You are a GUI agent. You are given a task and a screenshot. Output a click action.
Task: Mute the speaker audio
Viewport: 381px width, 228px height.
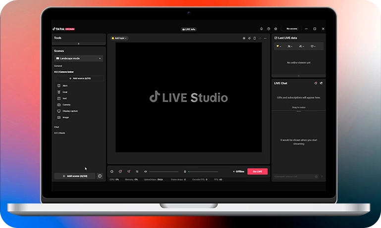(x=146, y=171)
